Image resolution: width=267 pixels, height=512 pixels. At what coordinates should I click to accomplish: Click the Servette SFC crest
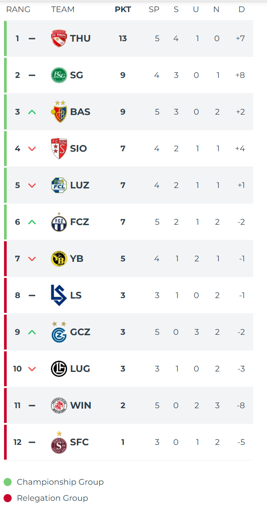pos(59,442)
